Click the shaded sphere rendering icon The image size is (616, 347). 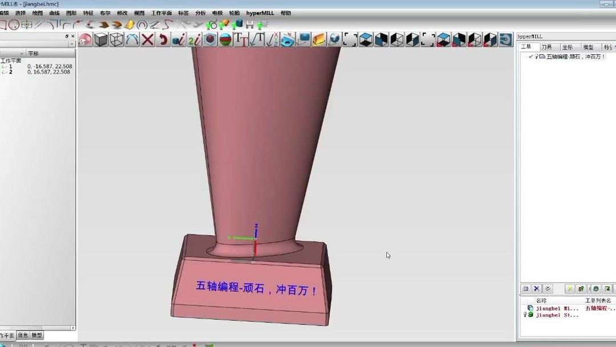86,39
